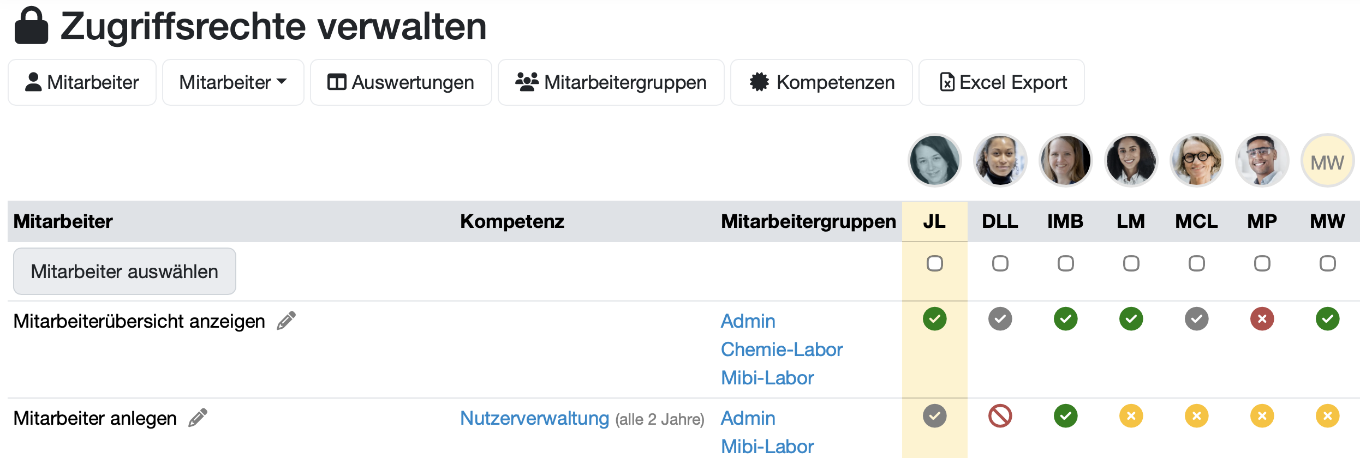Click the Excel Export button
The image size is (1360, 458).
coord(1001,82)
